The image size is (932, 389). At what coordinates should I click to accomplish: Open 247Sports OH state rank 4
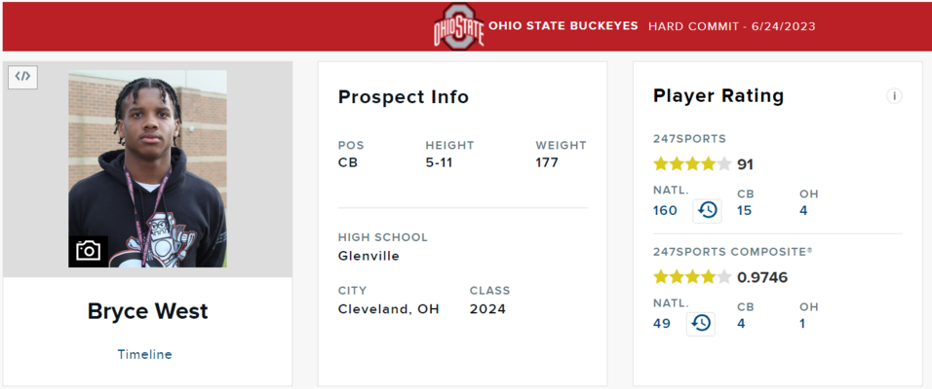click(803, 210)
